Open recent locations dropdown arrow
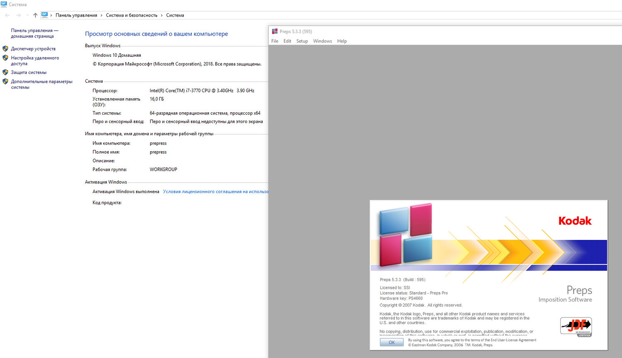 27,15
